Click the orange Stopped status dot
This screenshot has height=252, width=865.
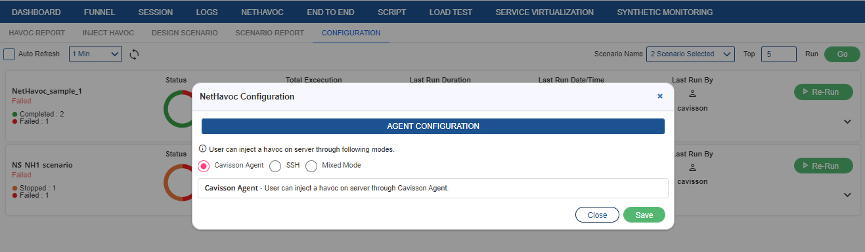pyautogui.click(x=15, y=189)
